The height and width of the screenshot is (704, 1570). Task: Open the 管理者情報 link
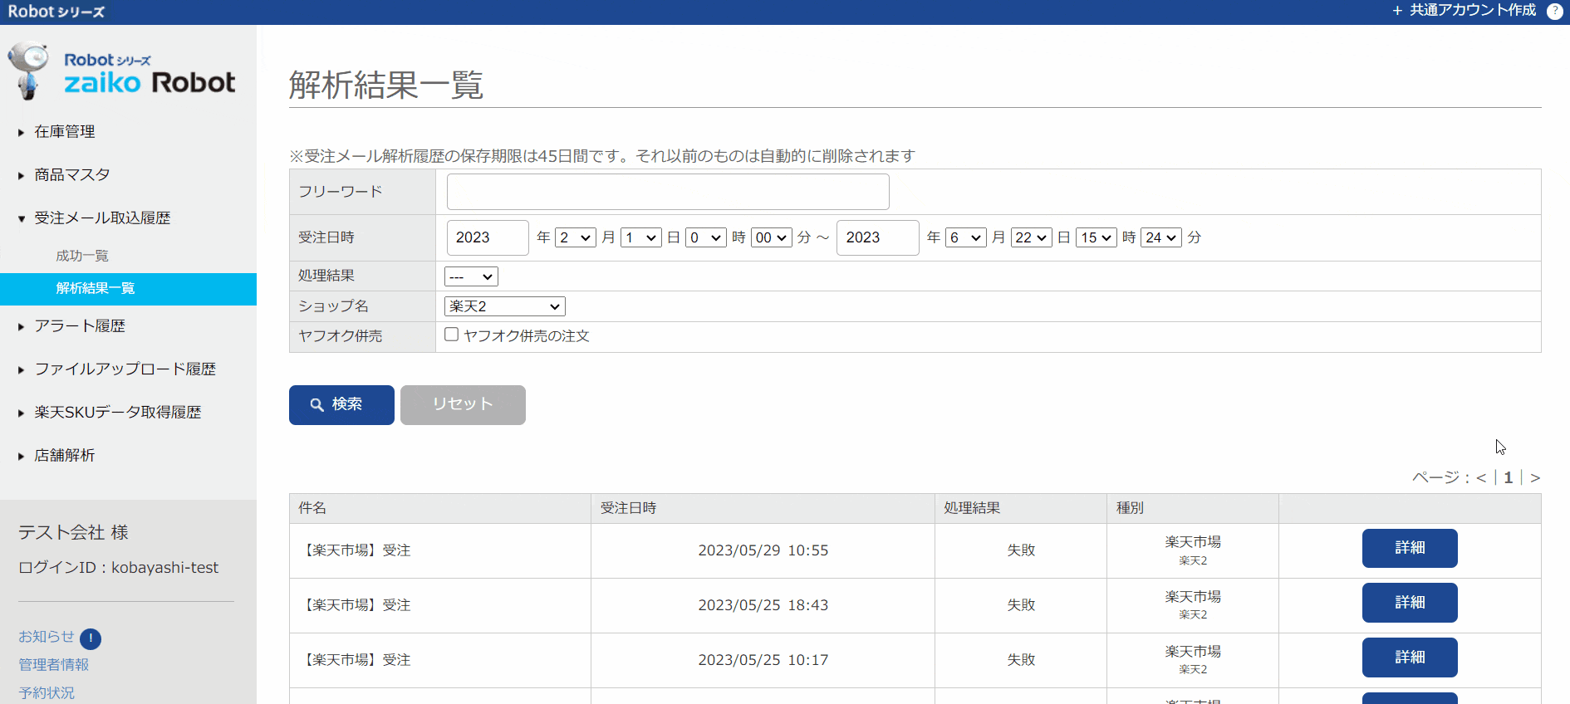[54, 665]
